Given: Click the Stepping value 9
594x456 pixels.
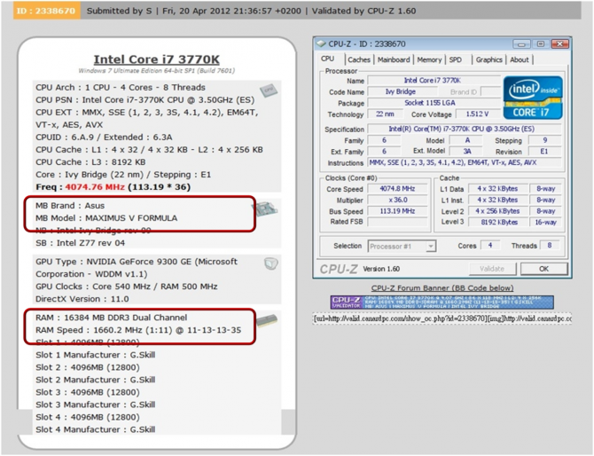Looking at the screenshot, I should [544, 140].
